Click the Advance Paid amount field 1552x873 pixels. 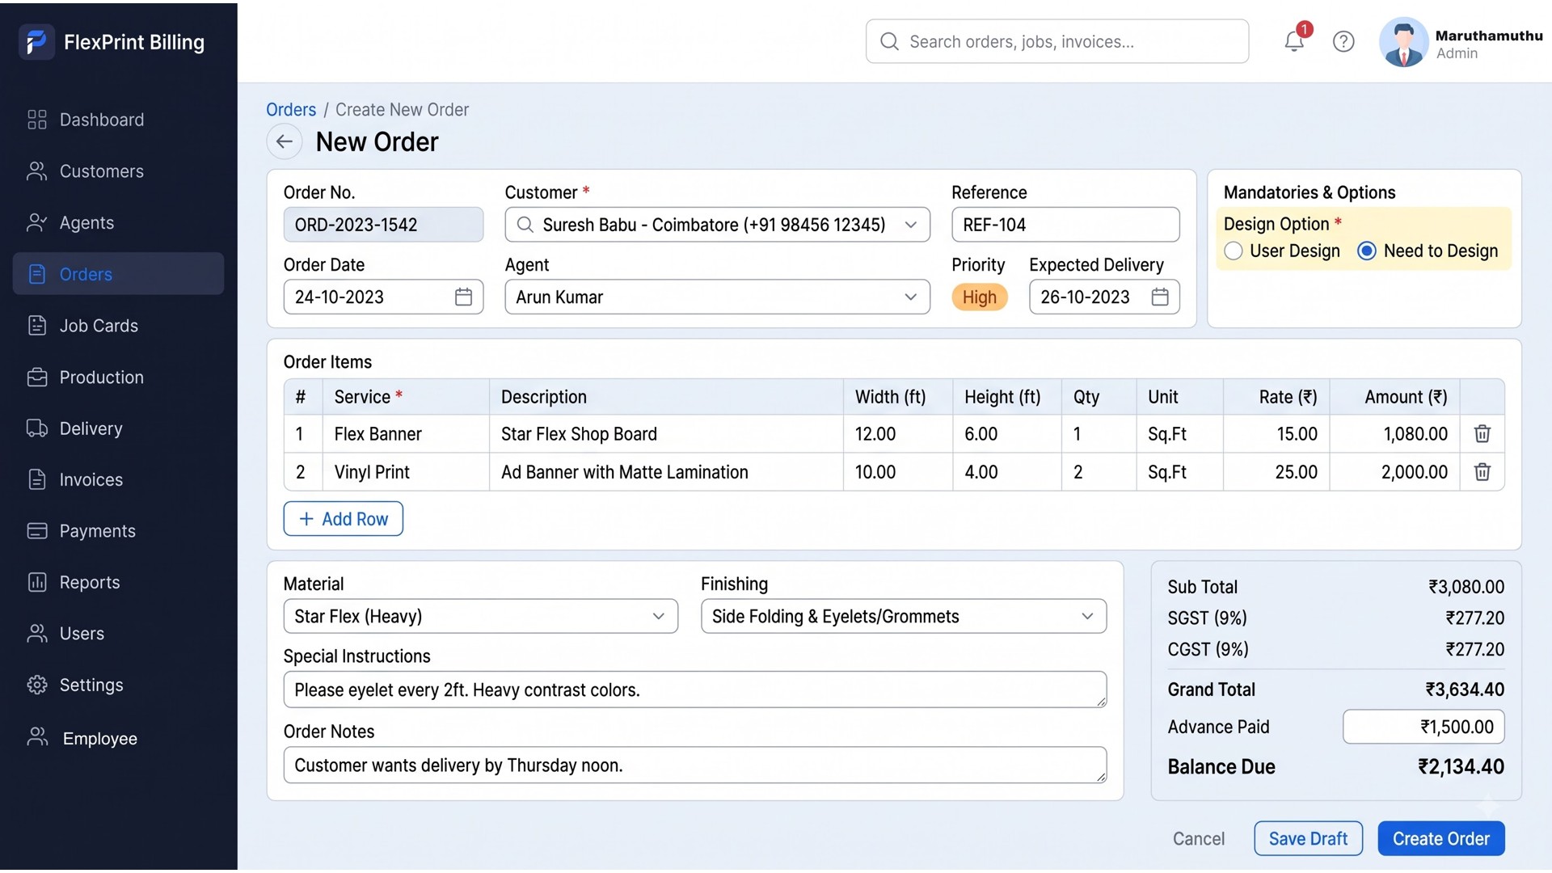1423,727
